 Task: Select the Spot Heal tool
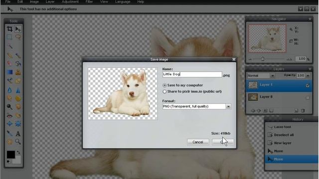[18, 116]
